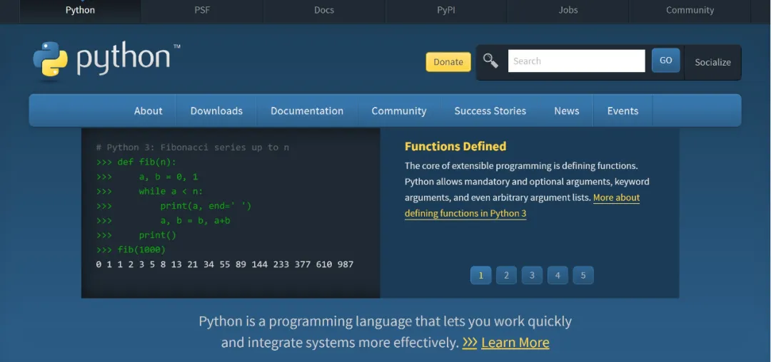This screenshot has width=771, height=362.
Task: Open the Downloads navigation menu
Action: click(x=216, y=111)
